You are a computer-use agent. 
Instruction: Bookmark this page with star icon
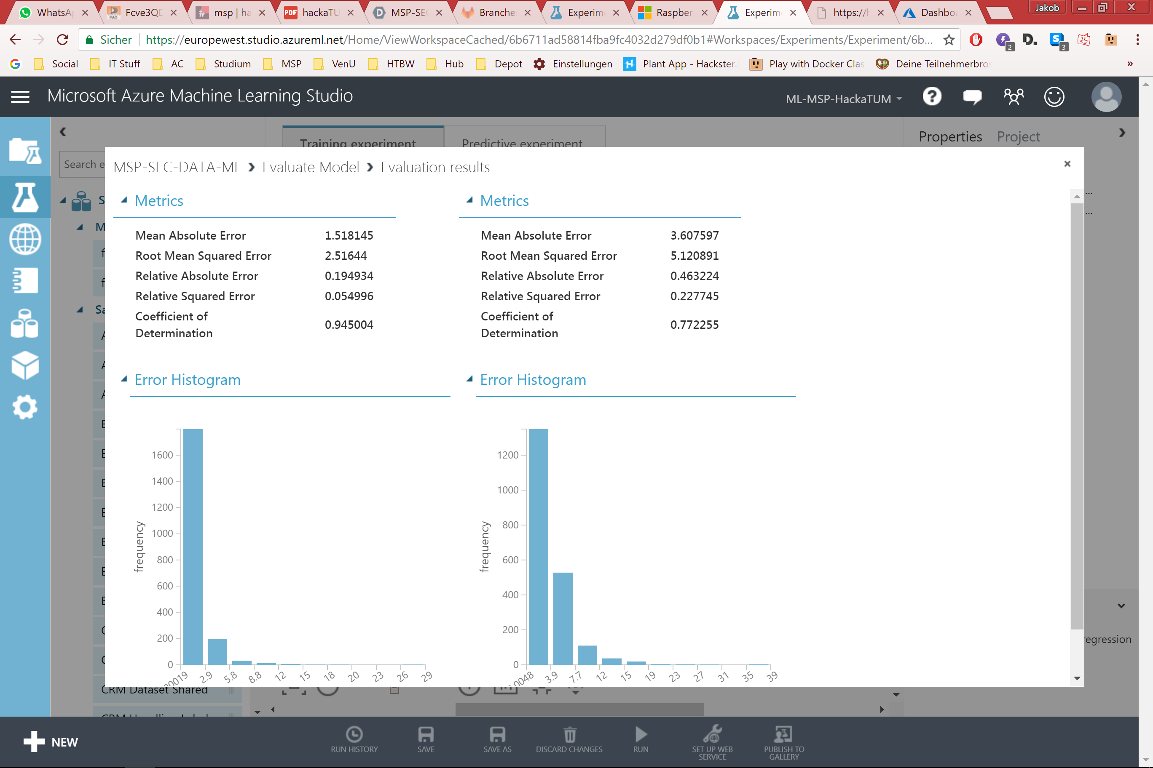click(949, 40)
